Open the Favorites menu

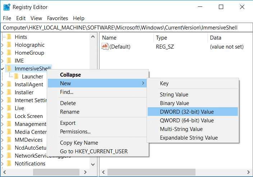click(57, 18)
